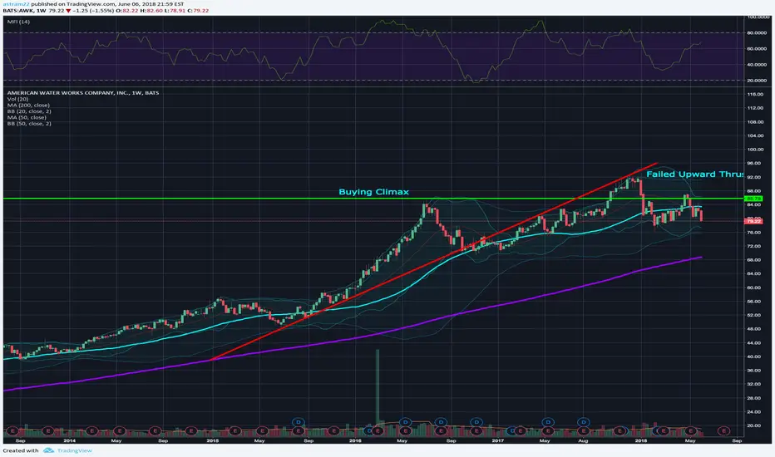The height and width of the screenshot is (457, 775).
Task: Select the BB (20, close, 2) indicator label
Action: (29, 111)
